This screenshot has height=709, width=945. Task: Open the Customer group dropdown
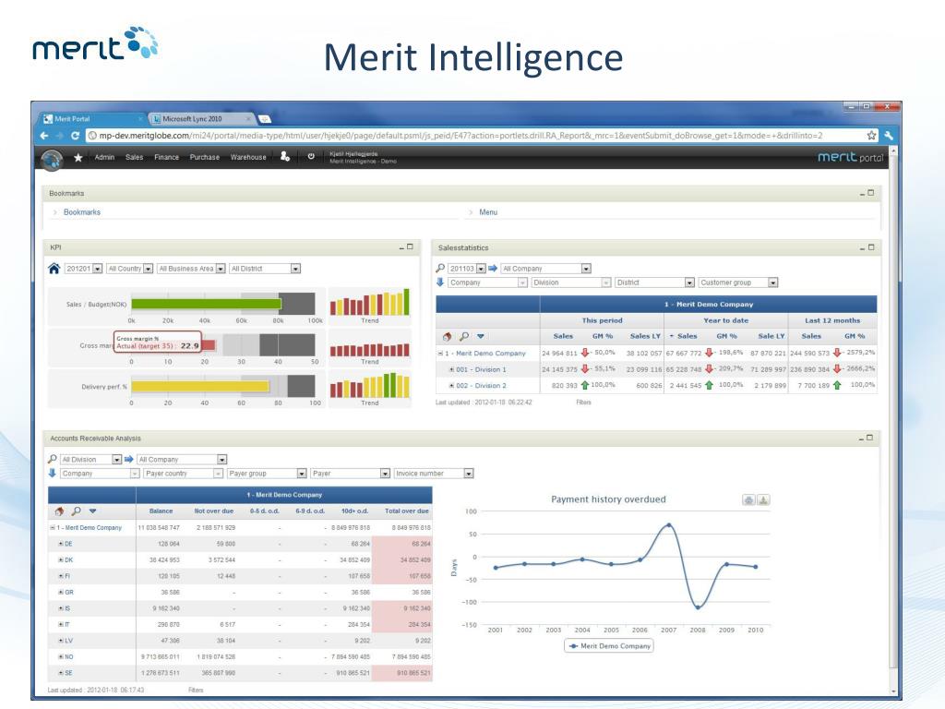773,282
